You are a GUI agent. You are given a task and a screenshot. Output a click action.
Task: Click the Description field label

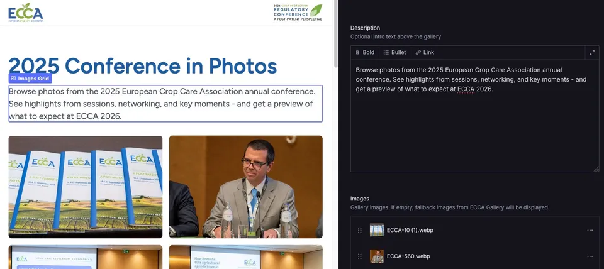(x=365, y=28)
